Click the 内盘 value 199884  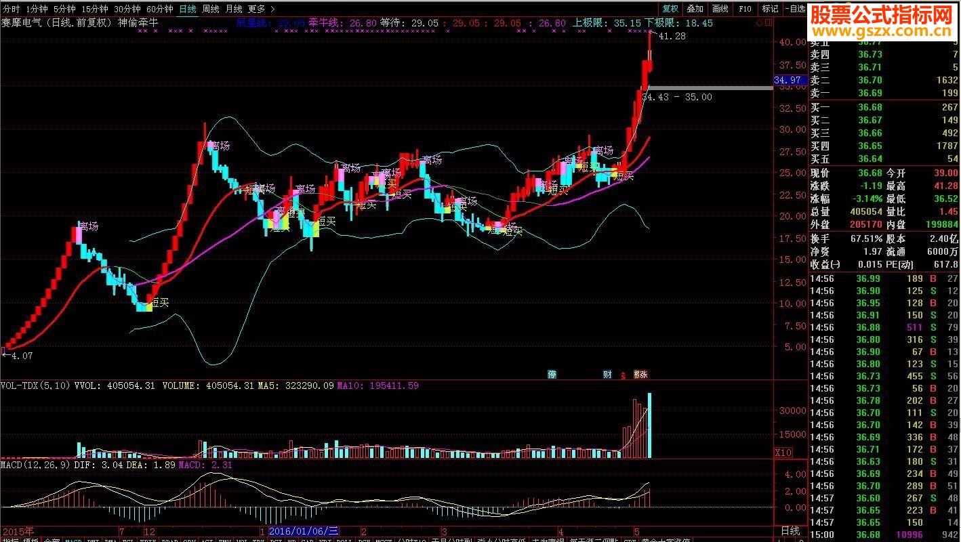(942, 224)
